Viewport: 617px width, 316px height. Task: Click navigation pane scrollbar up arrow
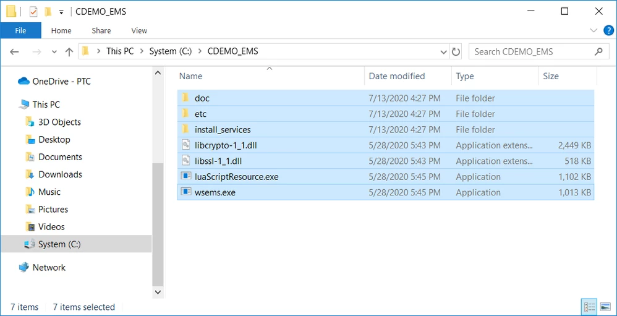pyautogui.click(x=158, y=73)
